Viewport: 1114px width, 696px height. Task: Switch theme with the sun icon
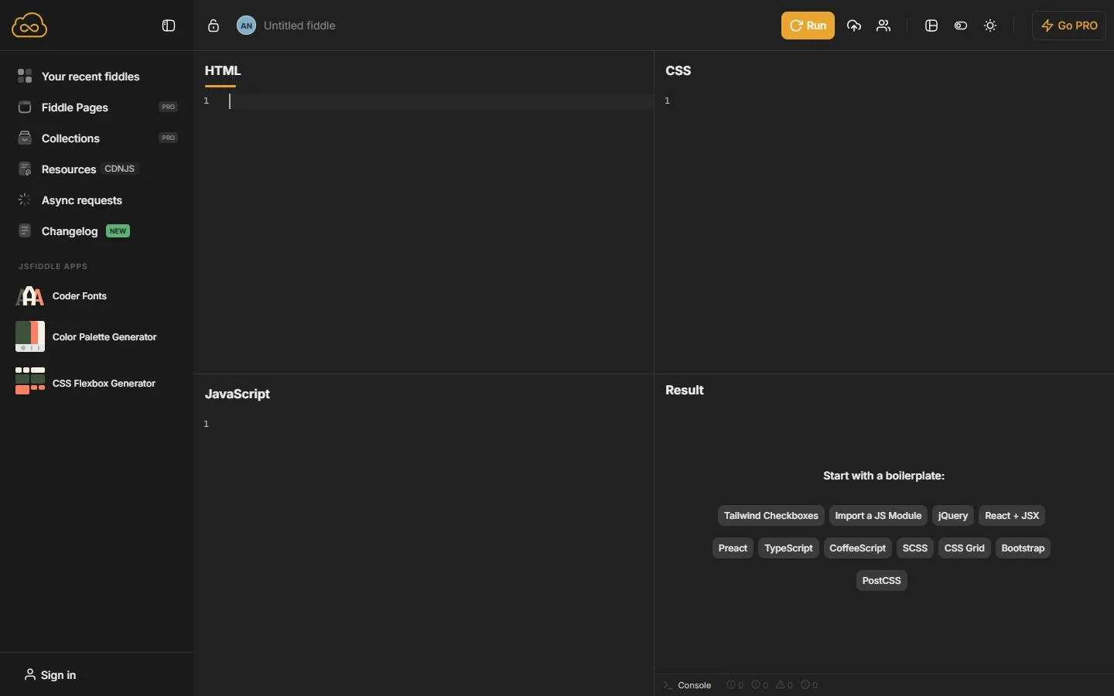click(990, 26)
